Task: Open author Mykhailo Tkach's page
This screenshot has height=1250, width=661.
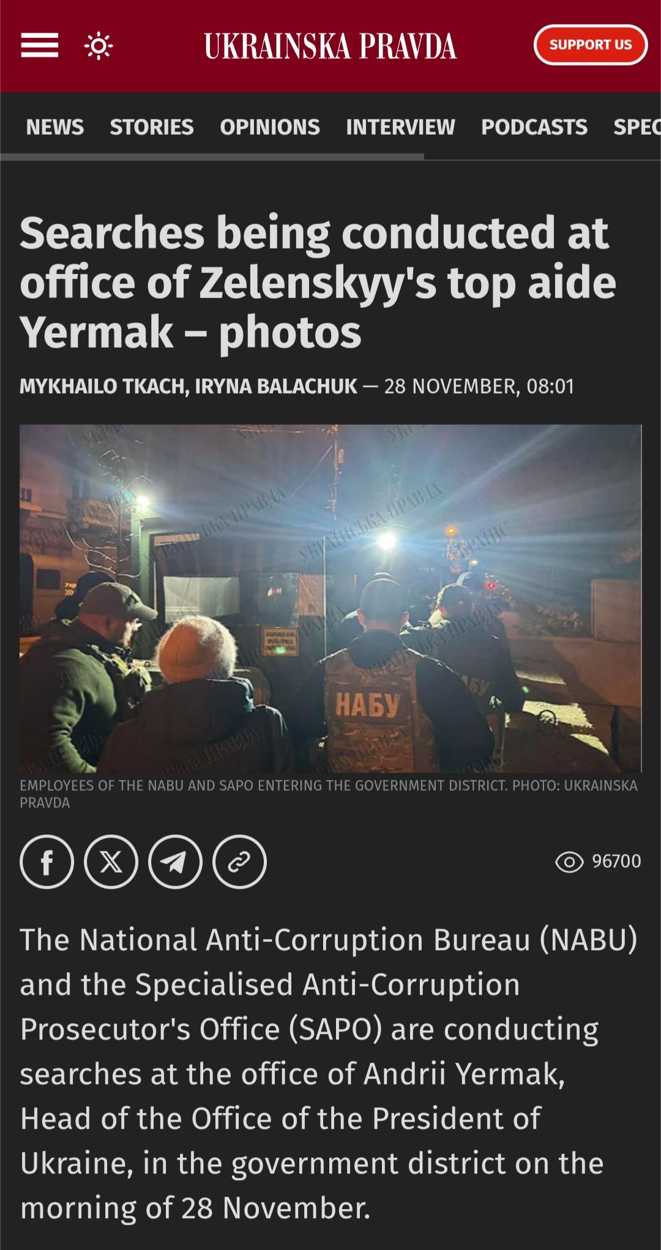Action: [103, 386]
